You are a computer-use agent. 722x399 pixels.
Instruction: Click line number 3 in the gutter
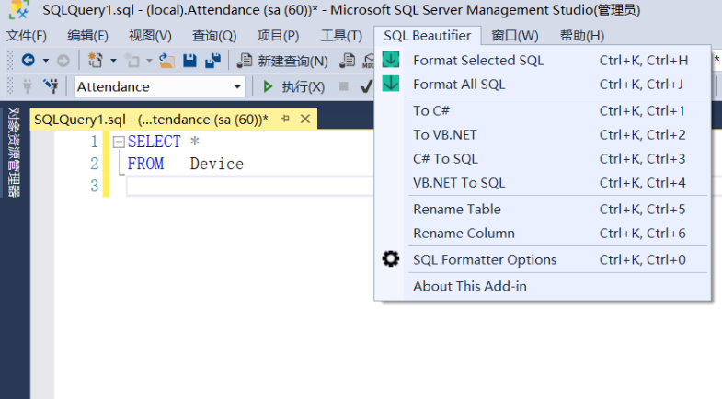pyautogui.click(x=95, y=186)
